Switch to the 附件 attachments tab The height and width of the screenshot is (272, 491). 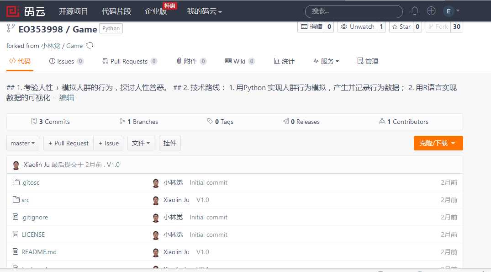[x=191, y=61]
